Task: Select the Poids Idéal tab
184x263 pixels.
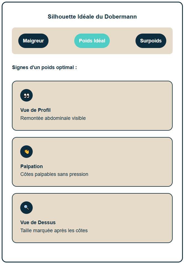Action: 92,41
